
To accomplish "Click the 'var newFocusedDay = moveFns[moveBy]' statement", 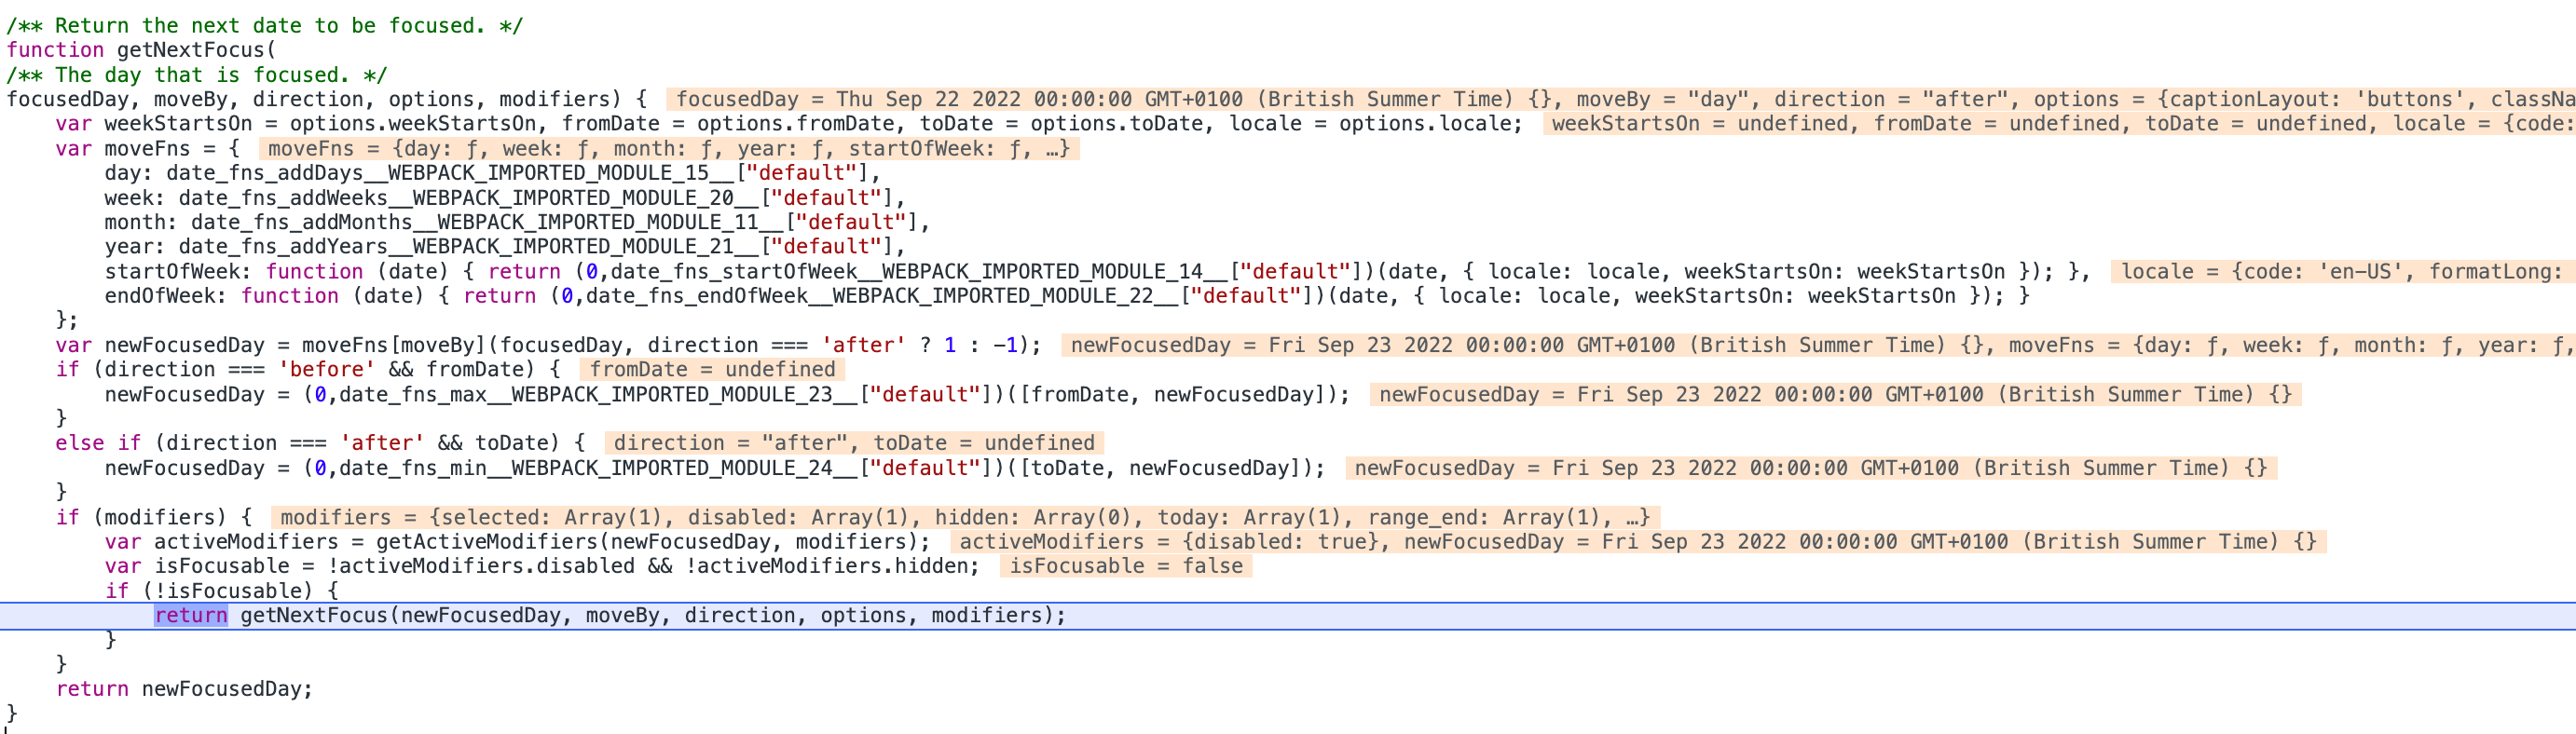I will pos(548,345).
